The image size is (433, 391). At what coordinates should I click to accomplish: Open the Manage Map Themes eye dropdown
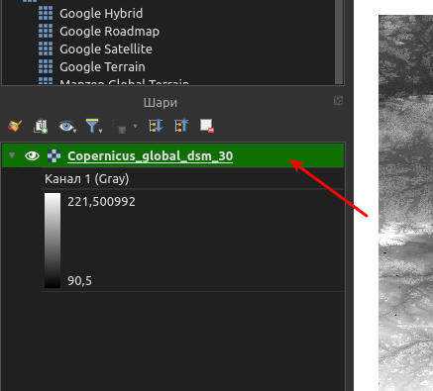coord(67,126)
